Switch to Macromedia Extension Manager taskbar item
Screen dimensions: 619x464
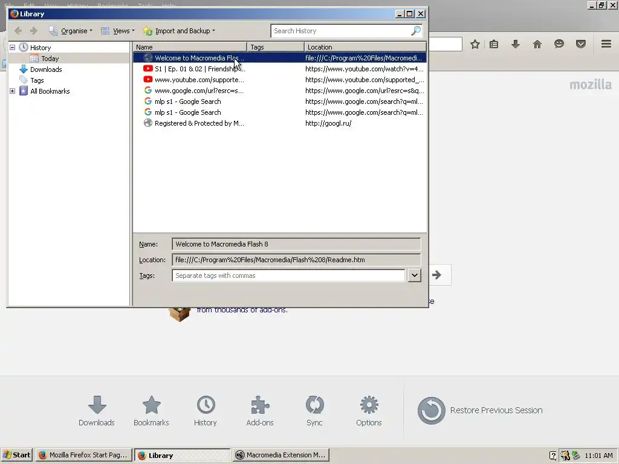pos(280,455)
